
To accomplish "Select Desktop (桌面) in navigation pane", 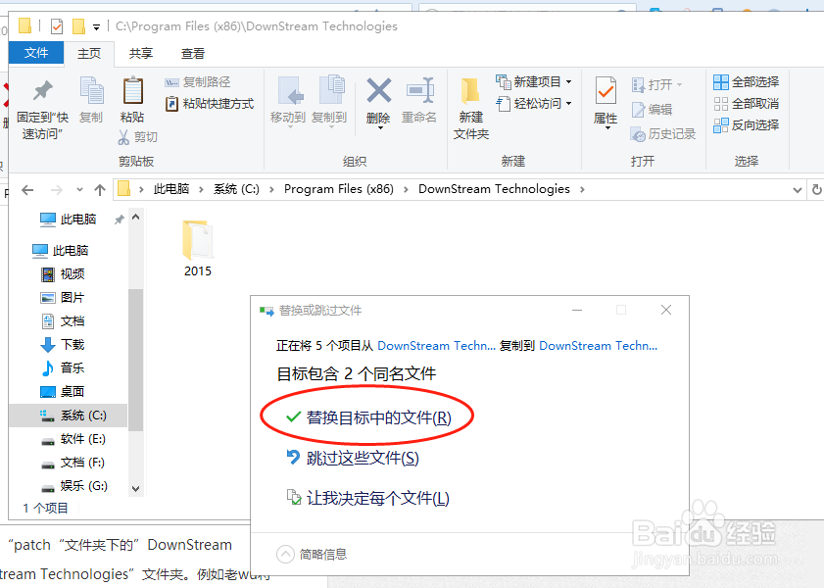I will [x=63, y=391].
